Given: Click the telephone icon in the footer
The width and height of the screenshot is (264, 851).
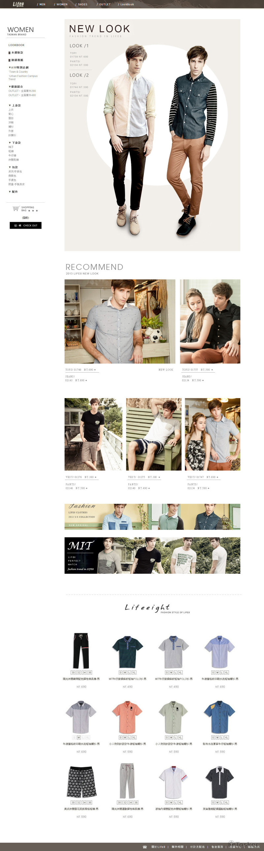Looking at the screenshot, I should [145, 847].
